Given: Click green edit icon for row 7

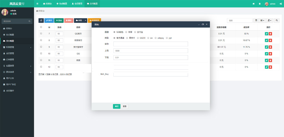Looking at the screenshot, I should [x=266, y=33].
